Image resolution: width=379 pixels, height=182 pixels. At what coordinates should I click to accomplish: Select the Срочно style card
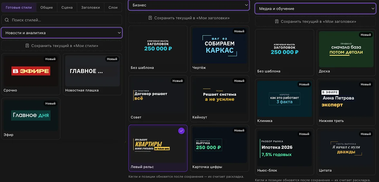click(31, 74)
